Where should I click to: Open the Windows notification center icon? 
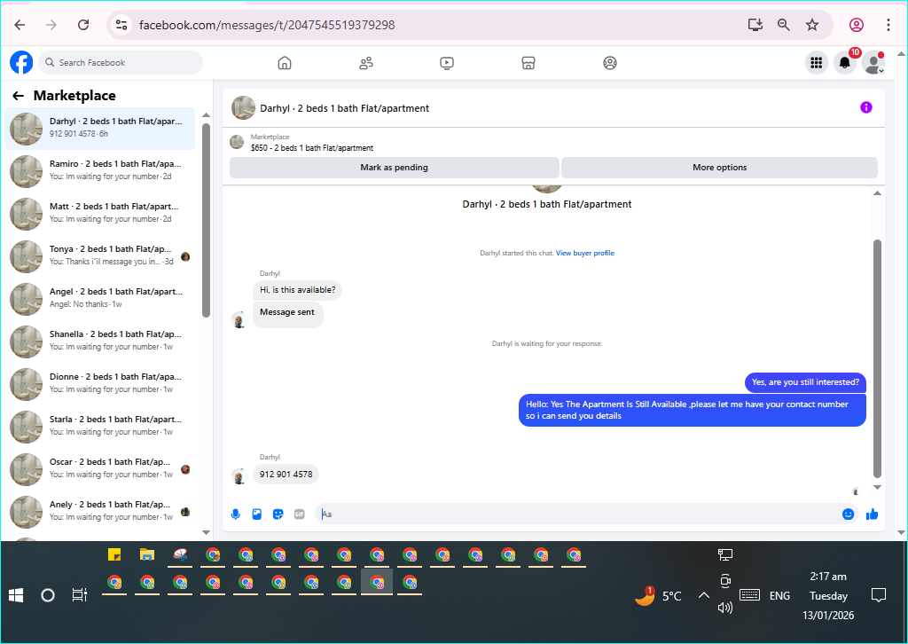click(879, 595)
